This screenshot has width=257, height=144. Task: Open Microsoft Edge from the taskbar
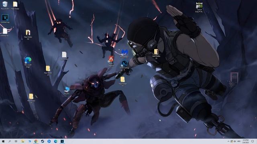[55, 141]
